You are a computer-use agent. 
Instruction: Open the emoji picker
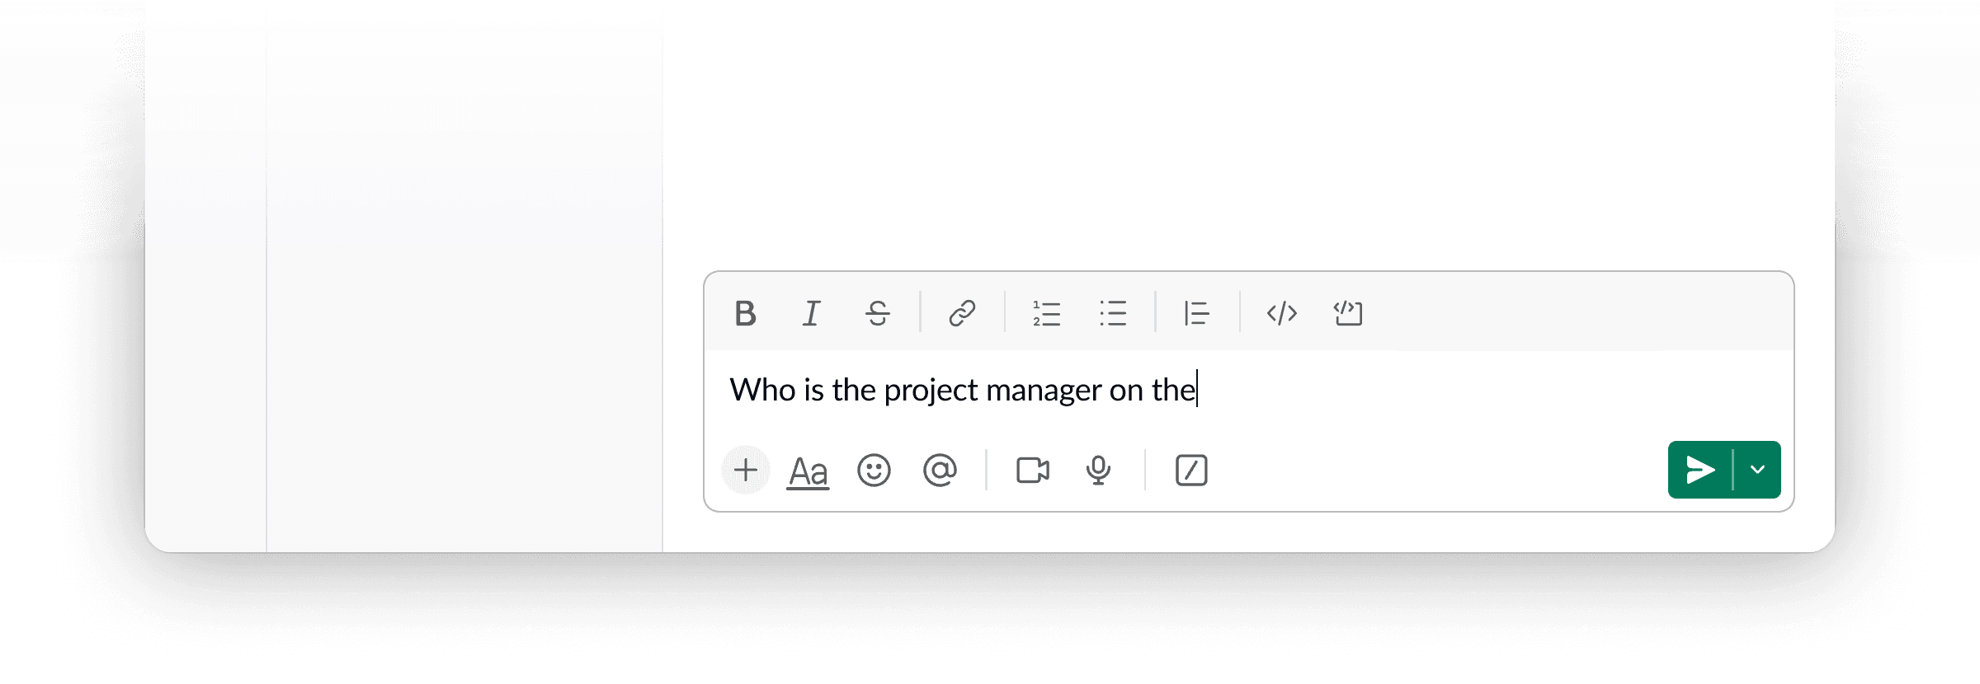874,471
